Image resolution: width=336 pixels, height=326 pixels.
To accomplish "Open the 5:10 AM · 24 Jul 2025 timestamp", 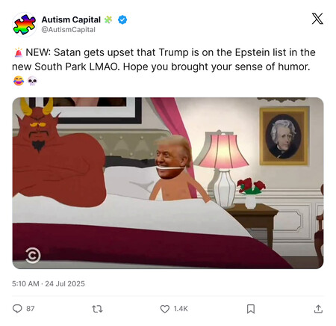I will pos(49,283).
